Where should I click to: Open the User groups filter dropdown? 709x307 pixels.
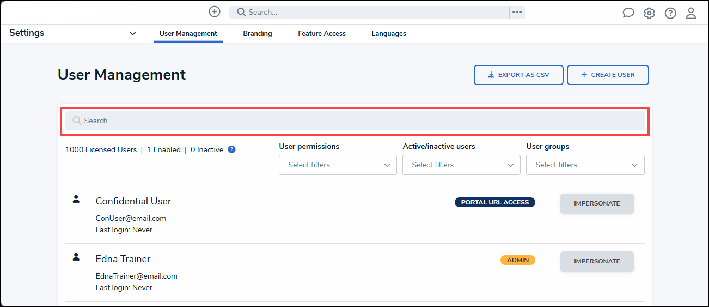point(585,165)
